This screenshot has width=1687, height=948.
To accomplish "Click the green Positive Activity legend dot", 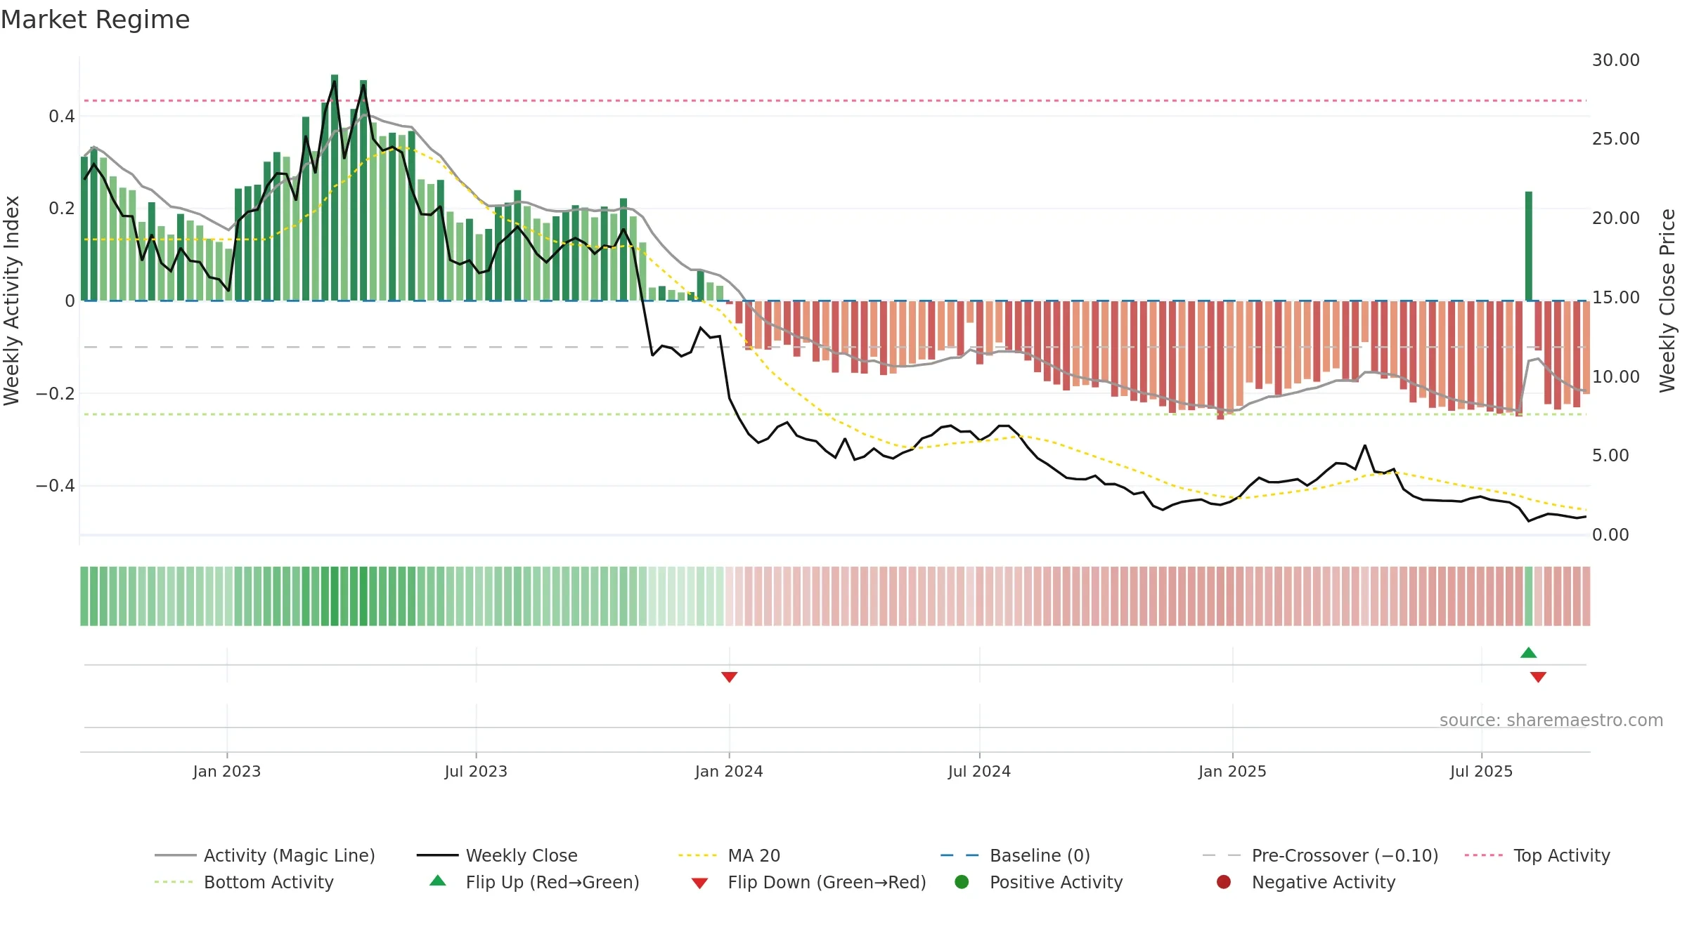I will point(962,882).
